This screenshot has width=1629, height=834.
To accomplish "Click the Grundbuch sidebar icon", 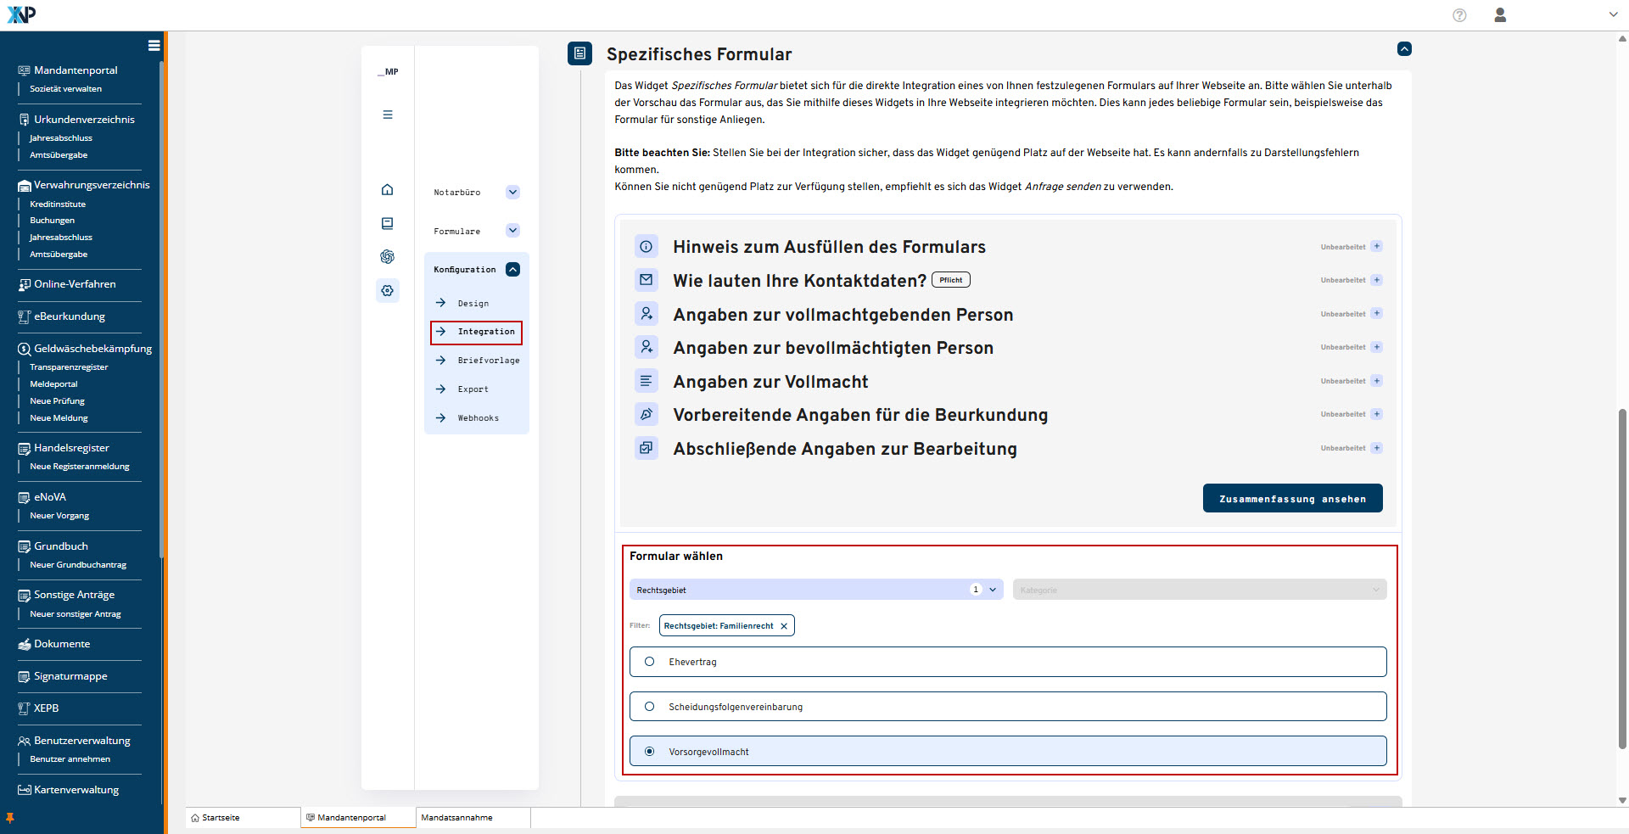I will [25, 547].
